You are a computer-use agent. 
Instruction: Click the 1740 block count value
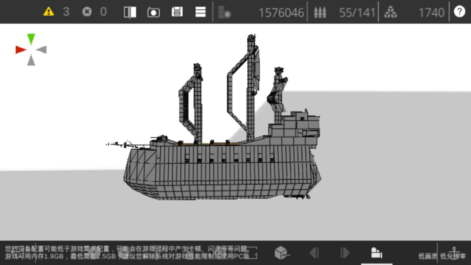pos(431,13)
